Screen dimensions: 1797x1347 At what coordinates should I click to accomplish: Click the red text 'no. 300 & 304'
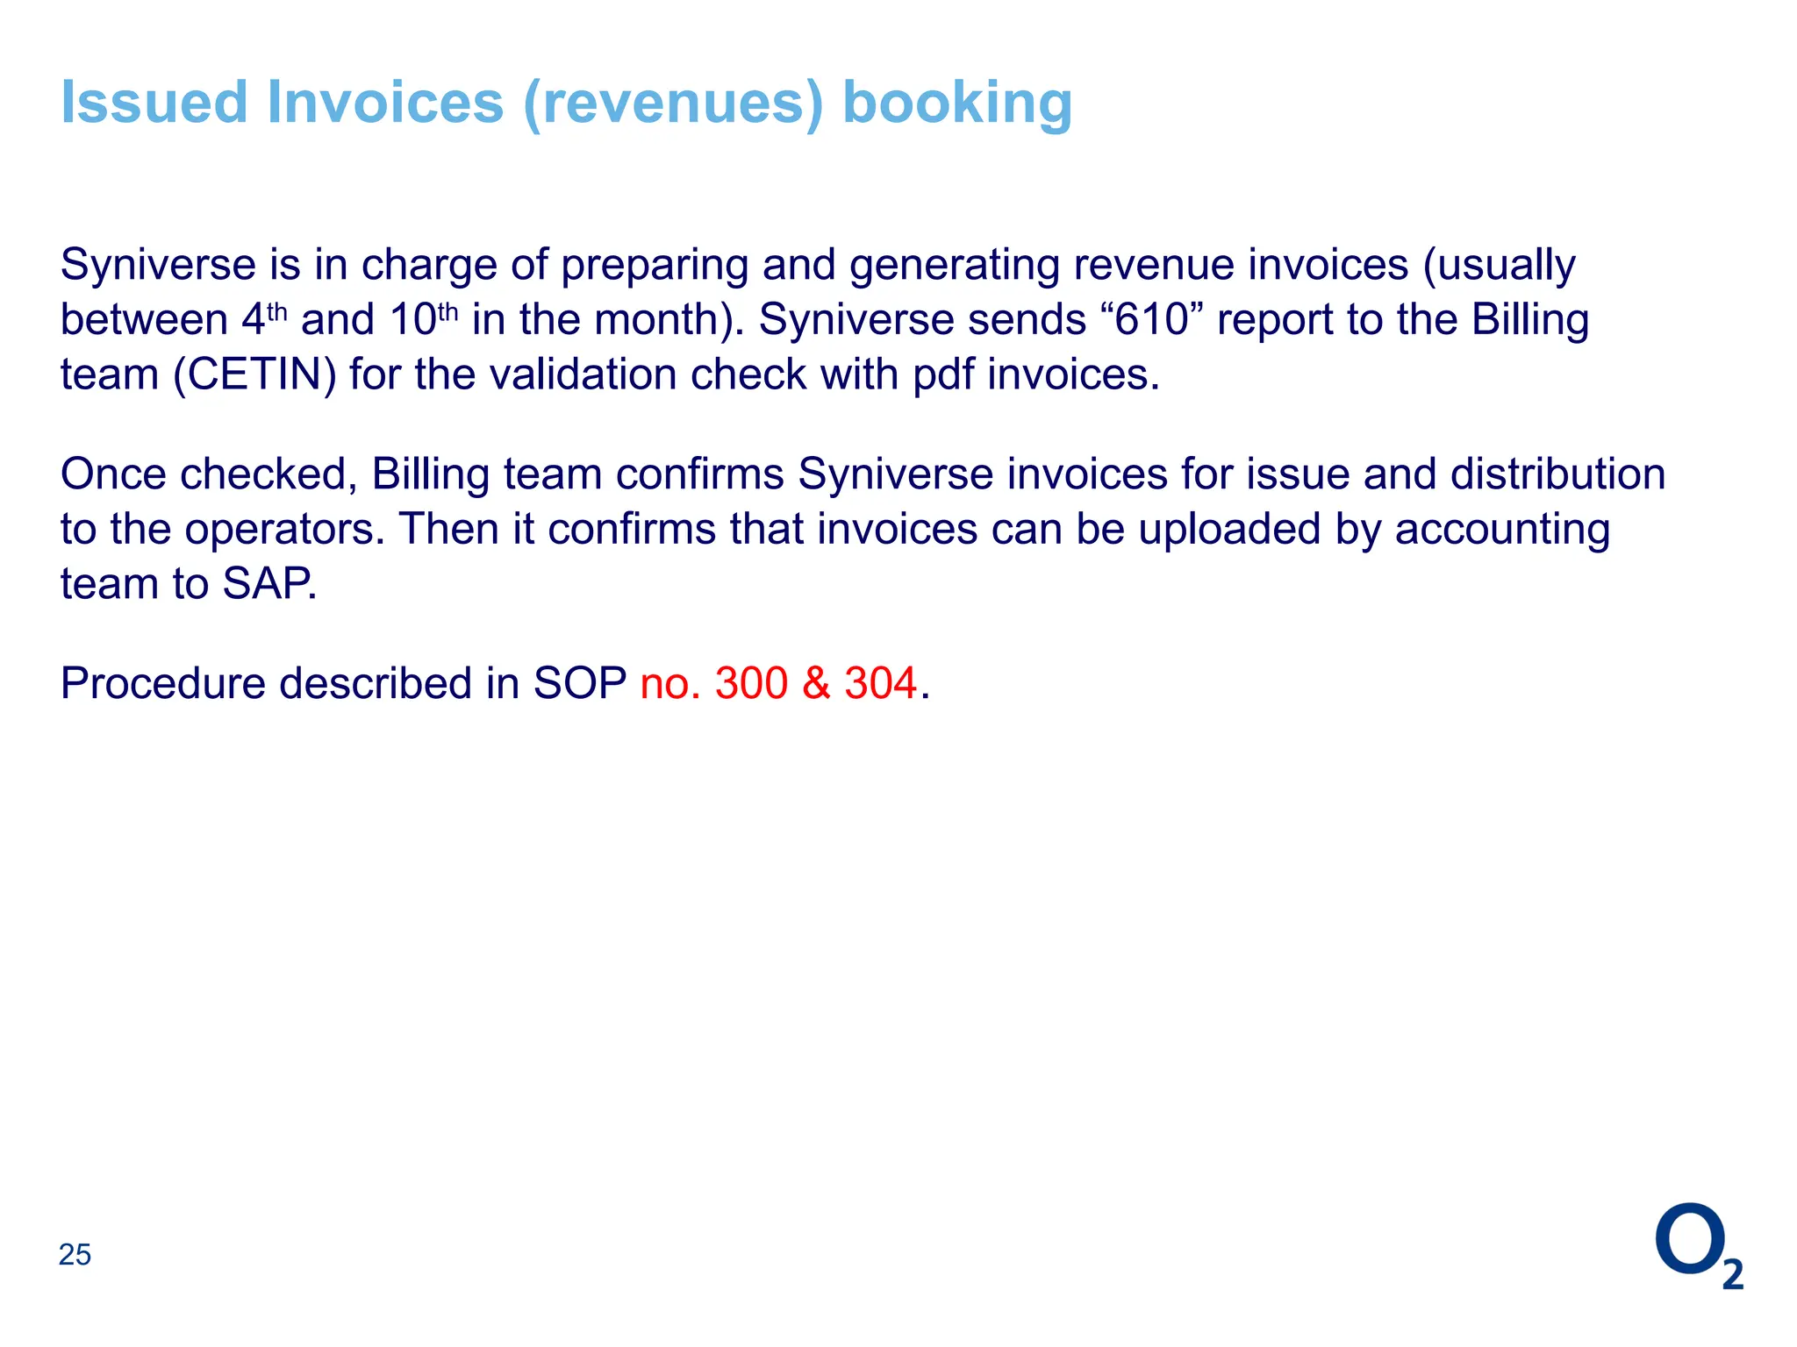[779, 683]
